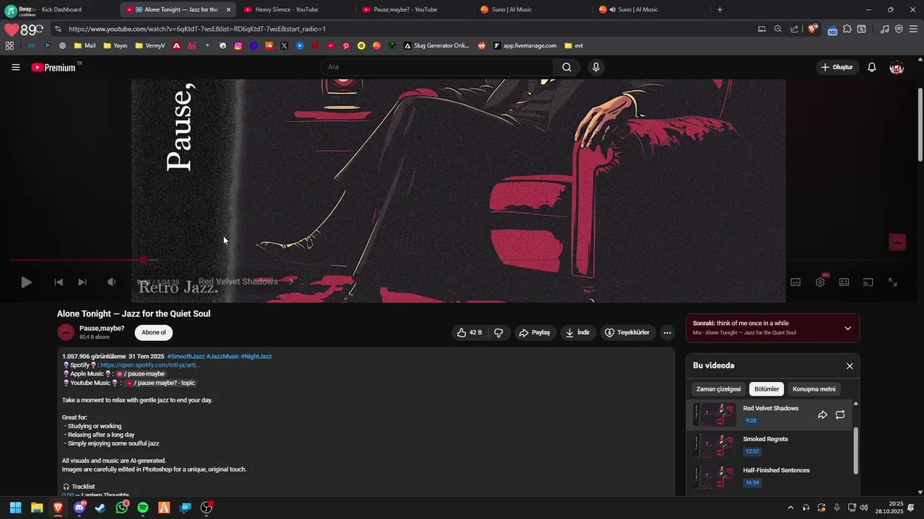Skip to next video in player
The height and width of the screenshot is (519, 924).
pos(82,282)
